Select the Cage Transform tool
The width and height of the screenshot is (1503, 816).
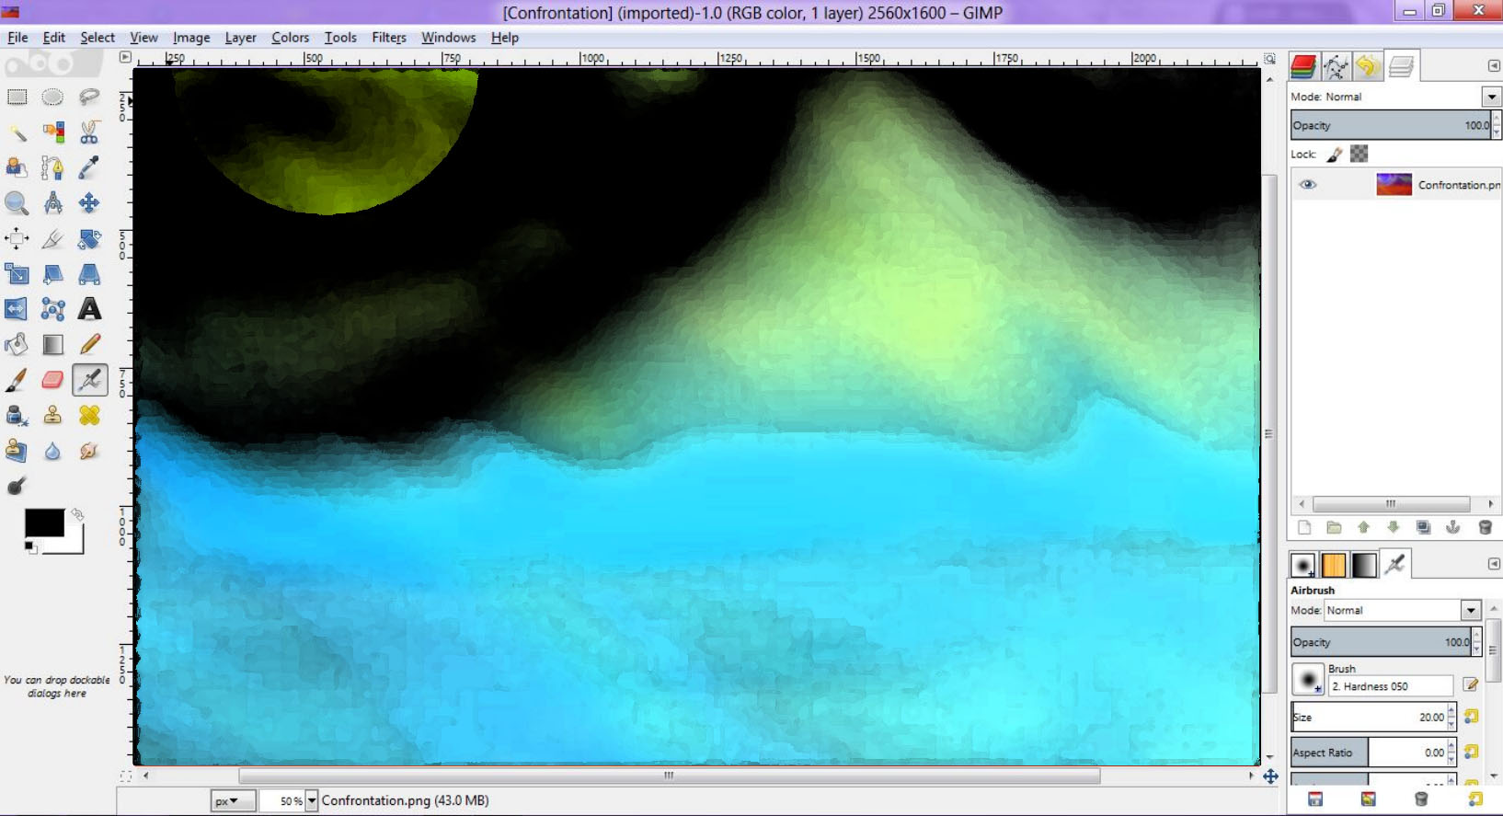[x=52, y=309]
